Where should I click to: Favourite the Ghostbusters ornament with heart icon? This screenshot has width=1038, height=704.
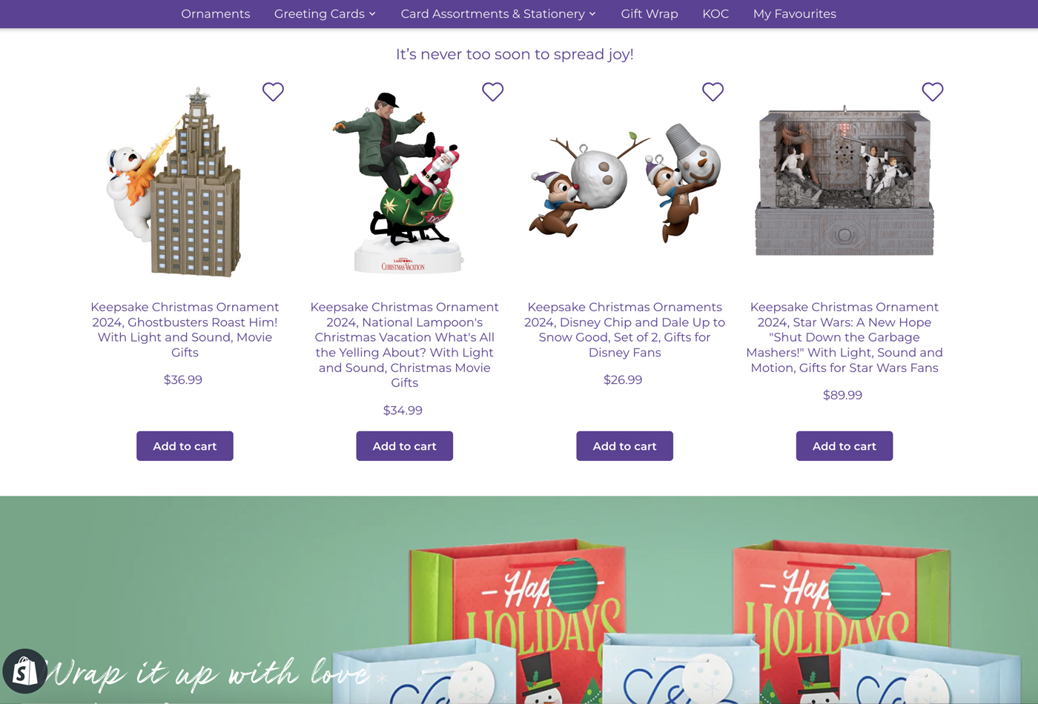273,92
